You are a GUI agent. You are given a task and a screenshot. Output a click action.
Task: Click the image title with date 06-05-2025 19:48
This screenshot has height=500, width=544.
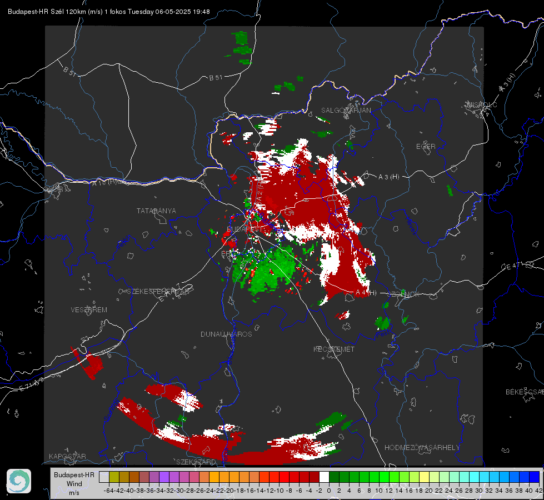tap(108, 12)
